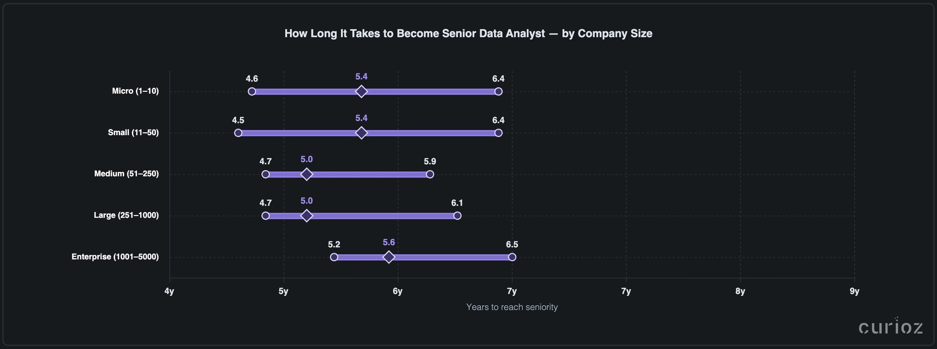The image size is (937, 349).
Task: Click the Enterprise 6.5 endpoint circle
Action: 512,257
